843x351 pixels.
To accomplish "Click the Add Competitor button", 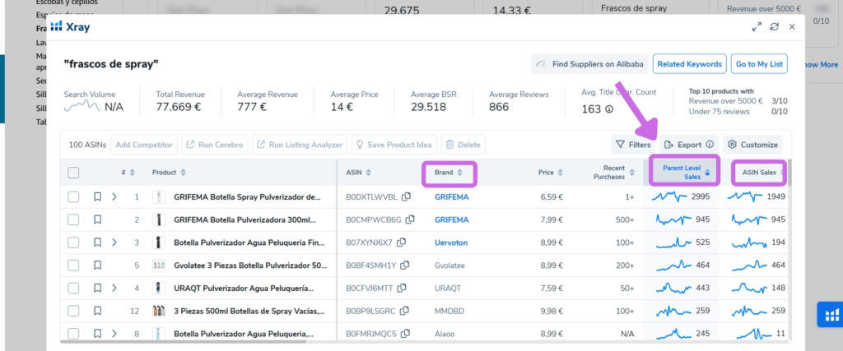I will click(144, 145).
